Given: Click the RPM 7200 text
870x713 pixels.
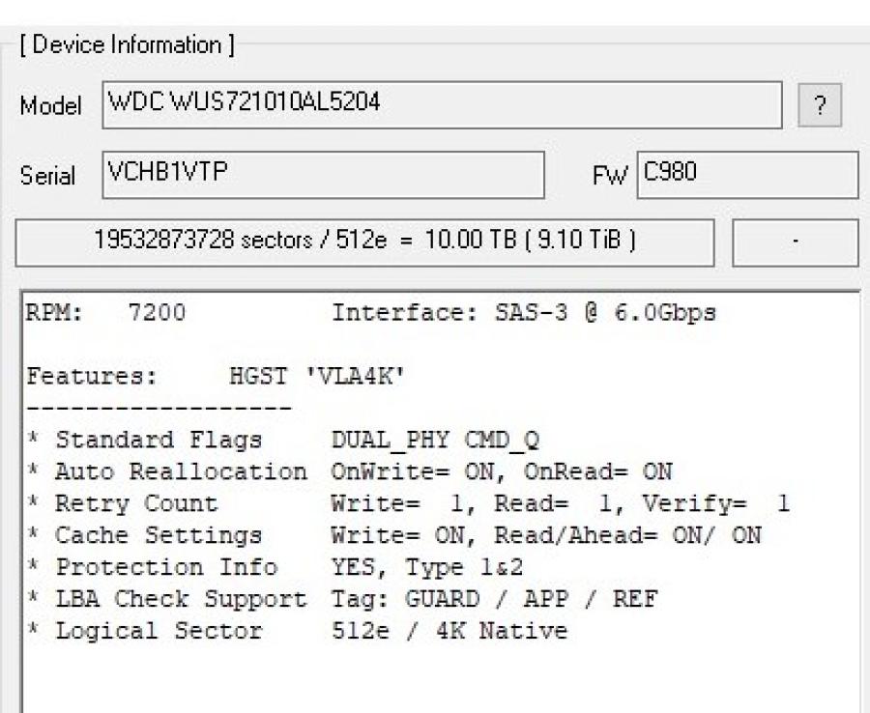Looking at the screenshot, I should point(106,313).
